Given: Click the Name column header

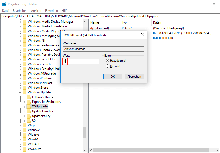Looking at the screenshot, I should [x=105, y=22].
